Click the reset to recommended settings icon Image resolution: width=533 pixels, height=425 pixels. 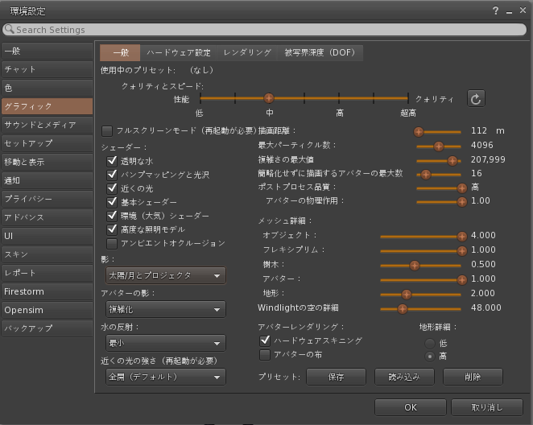(x=476, y=99)
